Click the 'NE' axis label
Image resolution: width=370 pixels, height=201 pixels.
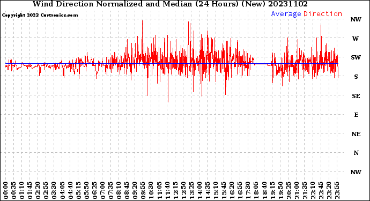tap(356, 134)
